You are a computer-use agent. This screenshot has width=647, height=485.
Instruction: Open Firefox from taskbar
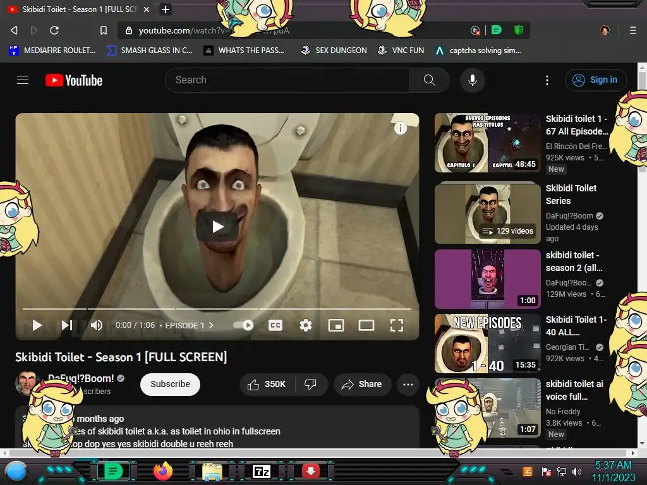pyautogui.click(x=163, y=471)
